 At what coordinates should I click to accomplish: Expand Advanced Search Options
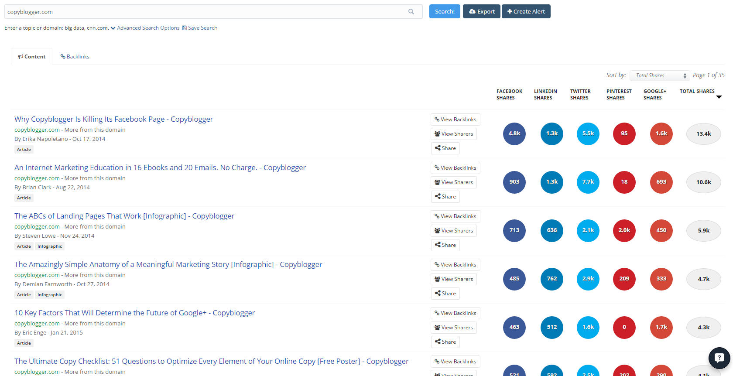coord(145,28)
